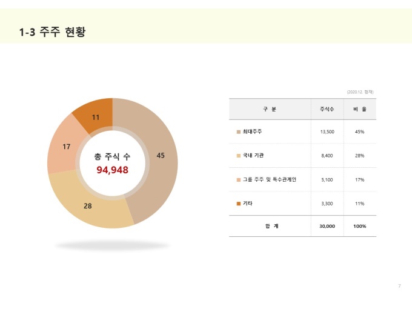The width and height of the screenshot is (412, 309).
Task: Click the 국내 기관 legend color square
Action: click(x=239, y=156)
